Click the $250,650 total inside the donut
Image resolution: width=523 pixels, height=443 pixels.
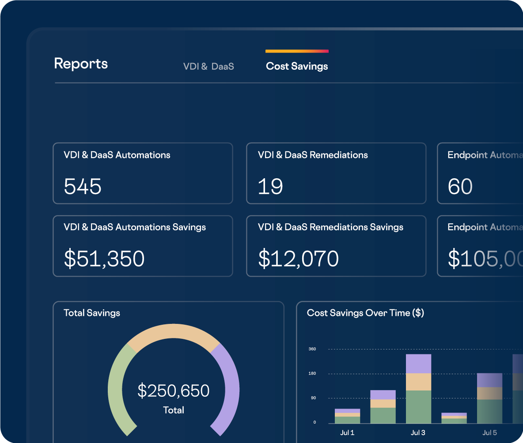174,390
